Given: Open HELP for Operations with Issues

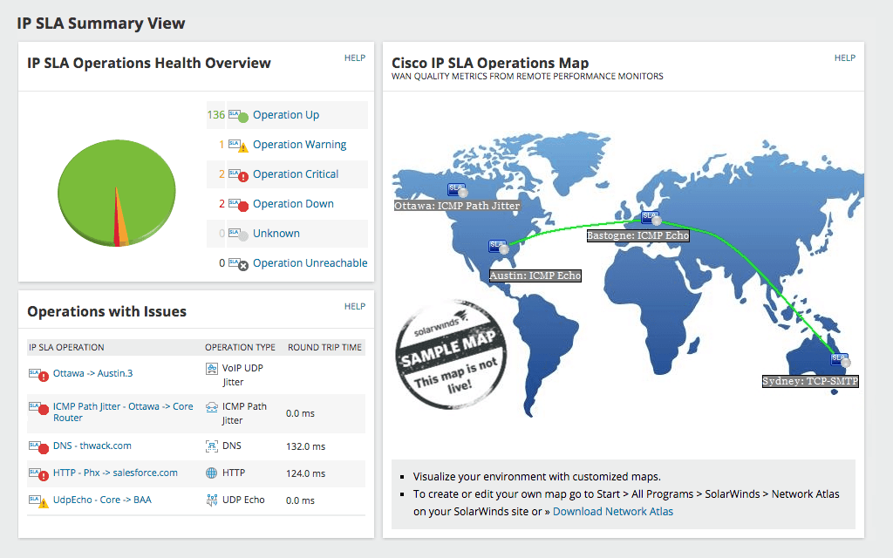Looking at the screenshot, I should click(354, 306).
